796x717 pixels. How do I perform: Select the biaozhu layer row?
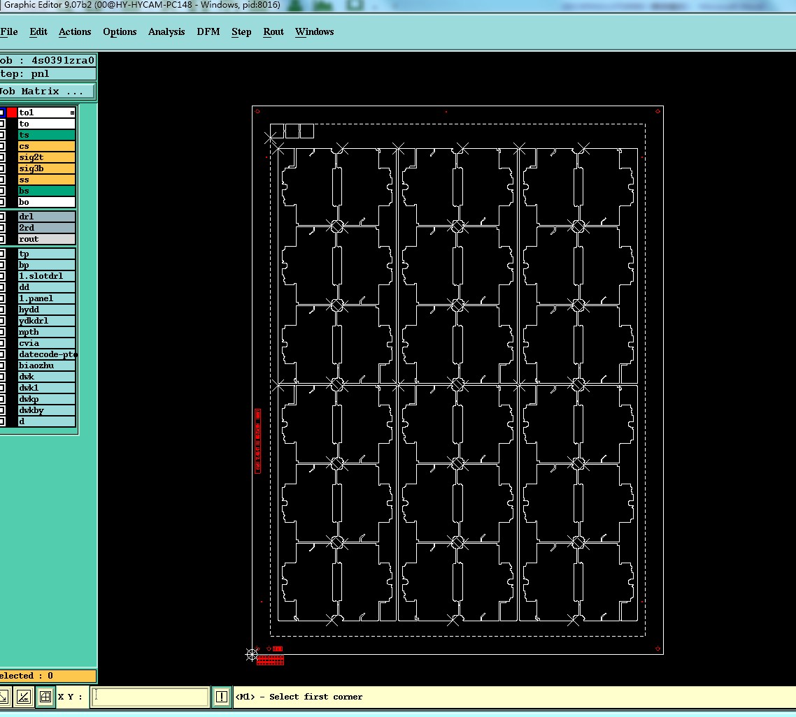(47, 365)
